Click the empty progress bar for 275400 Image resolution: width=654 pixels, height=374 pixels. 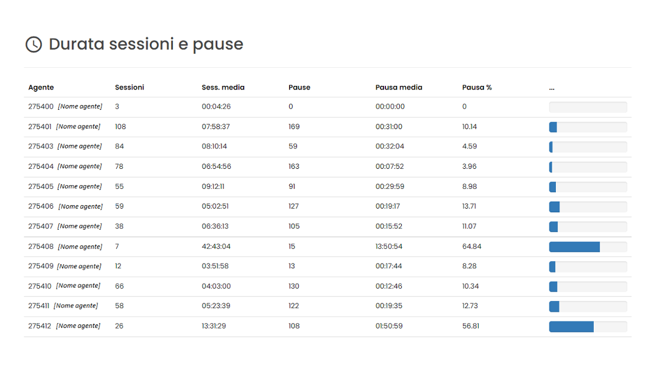coord(587,107)
